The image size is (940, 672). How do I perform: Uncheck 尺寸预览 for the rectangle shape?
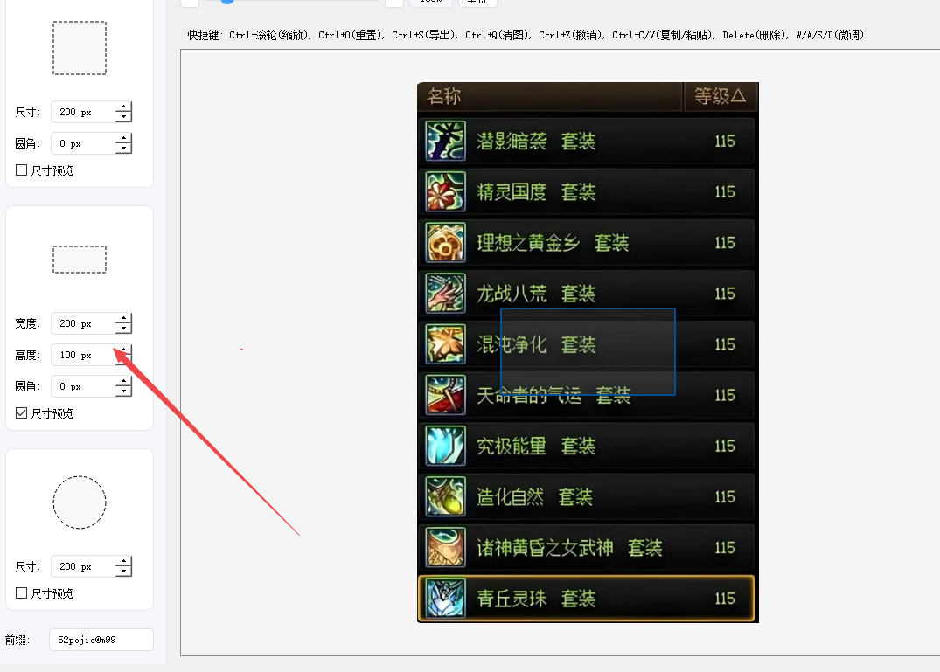point(22,412)
